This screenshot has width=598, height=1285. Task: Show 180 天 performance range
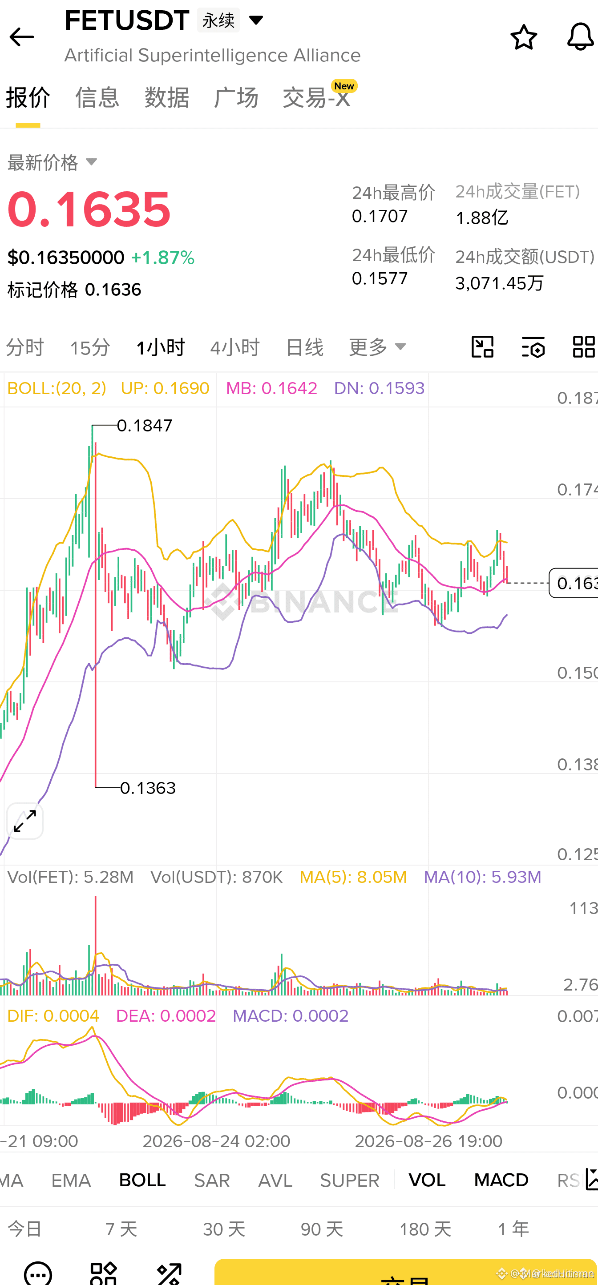[425, 1229]
